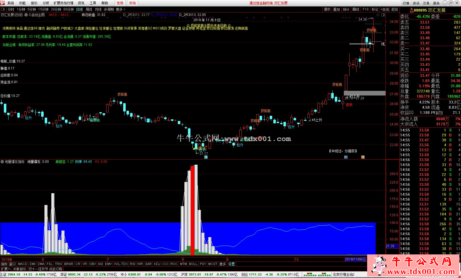
Task: Open the 服务 button at top right
Action: click(436, 3)
